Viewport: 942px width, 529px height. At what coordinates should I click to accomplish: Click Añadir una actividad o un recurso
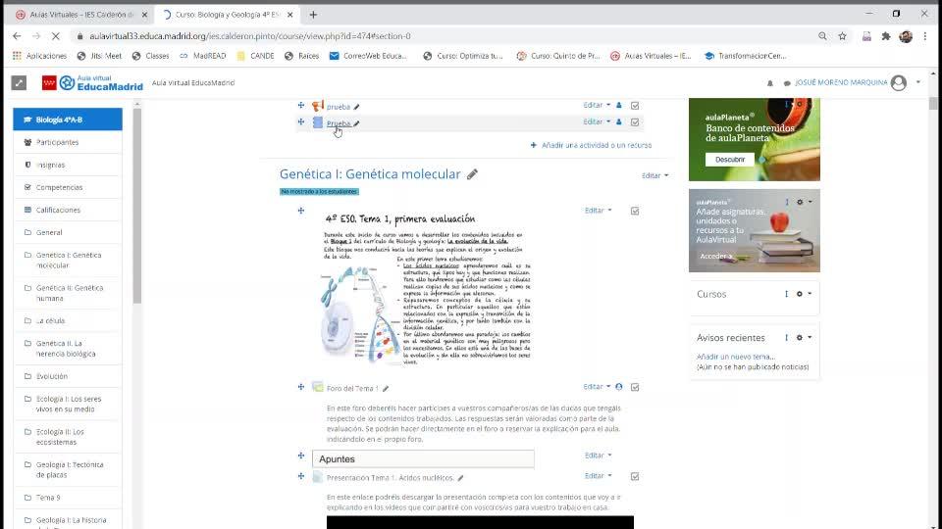[591, 145]
